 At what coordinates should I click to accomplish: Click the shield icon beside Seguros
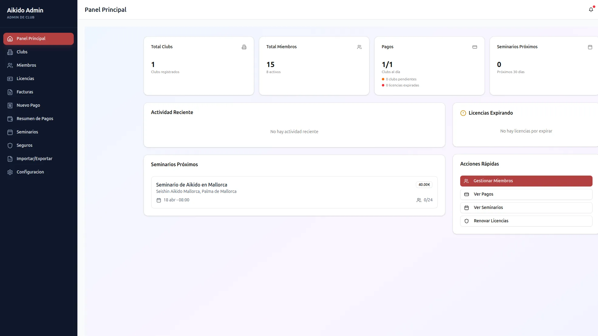10,146
